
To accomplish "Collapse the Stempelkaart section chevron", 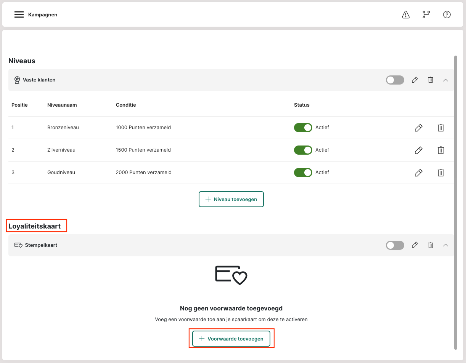I will pyautogui.click(x=445, y=245).
